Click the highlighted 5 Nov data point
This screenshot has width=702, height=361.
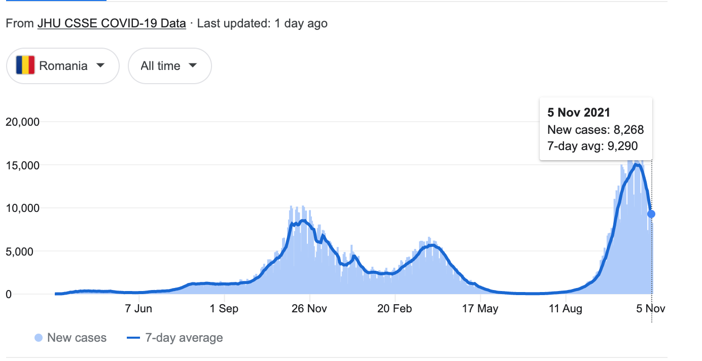[651, 214]
